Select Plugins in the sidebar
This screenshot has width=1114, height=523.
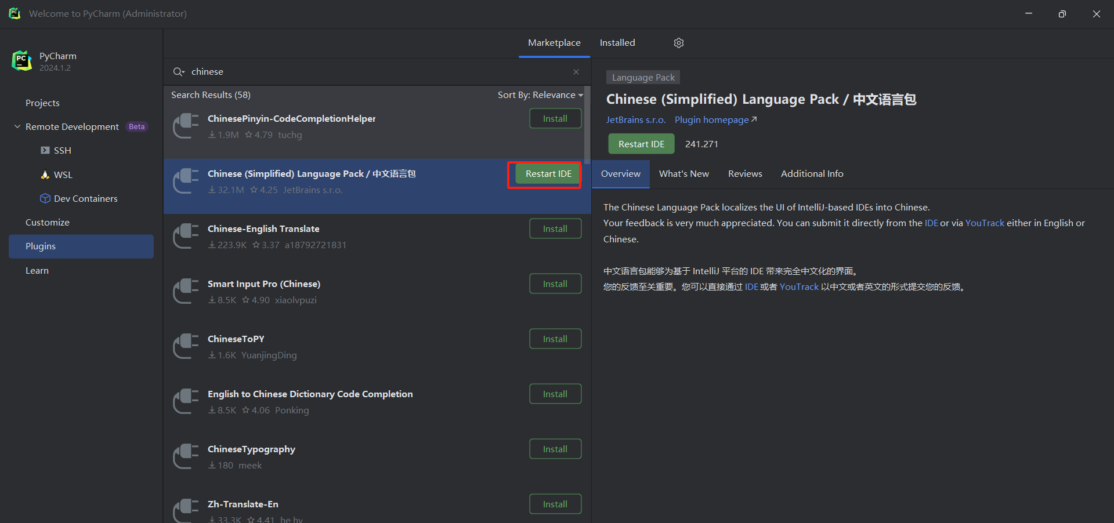coord(81,246)
